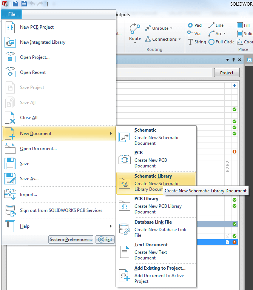253x290 pixels.
Task: Pin the projects panel with pushpin
Action: click(x=233, y=60)
